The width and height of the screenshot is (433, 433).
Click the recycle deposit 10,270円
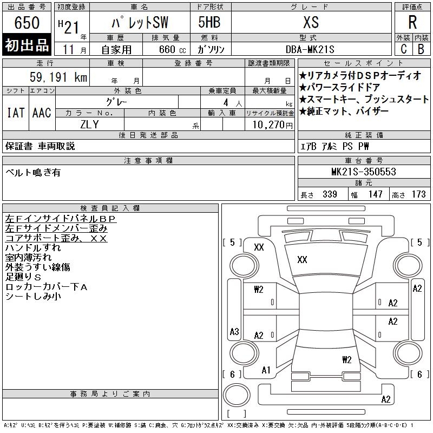[272, 125]
